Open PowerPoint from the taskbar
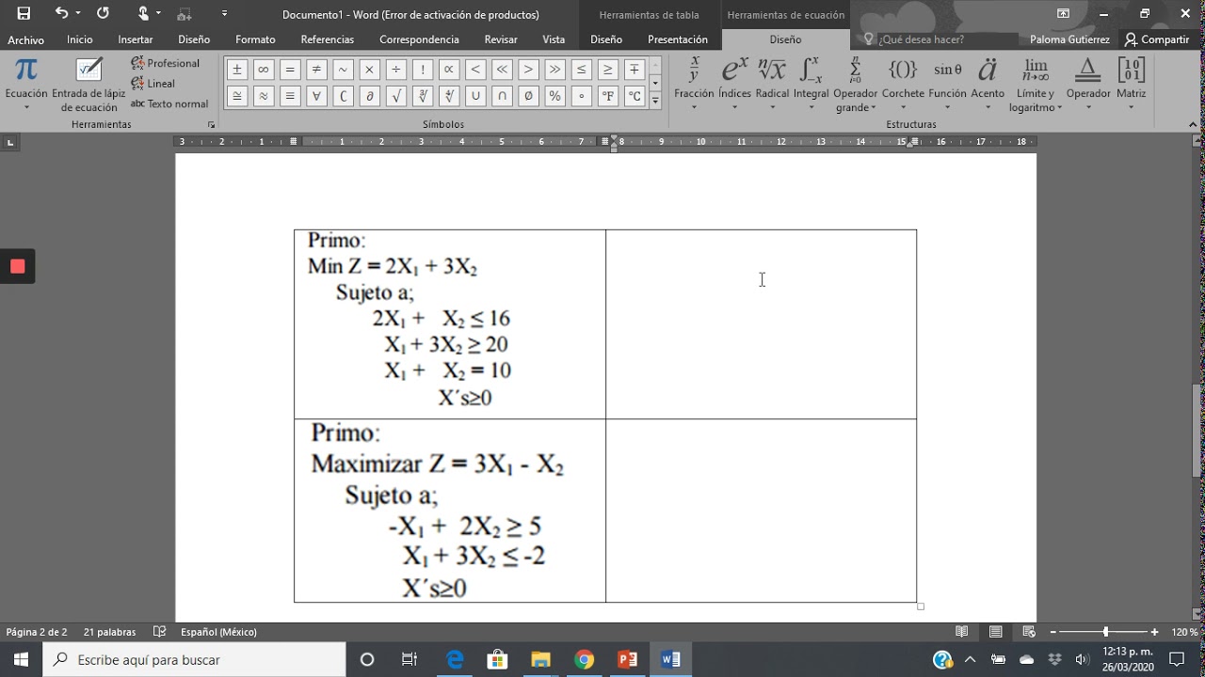The width and height of the screenshot is (1205, 677). coord(627,659)
